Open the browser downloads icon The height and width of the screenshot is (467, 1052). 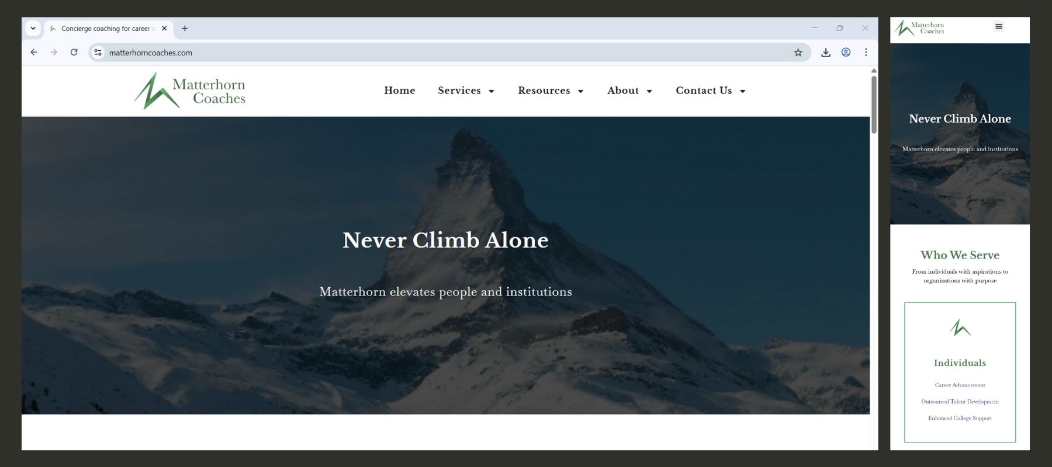tap(825, 53)
